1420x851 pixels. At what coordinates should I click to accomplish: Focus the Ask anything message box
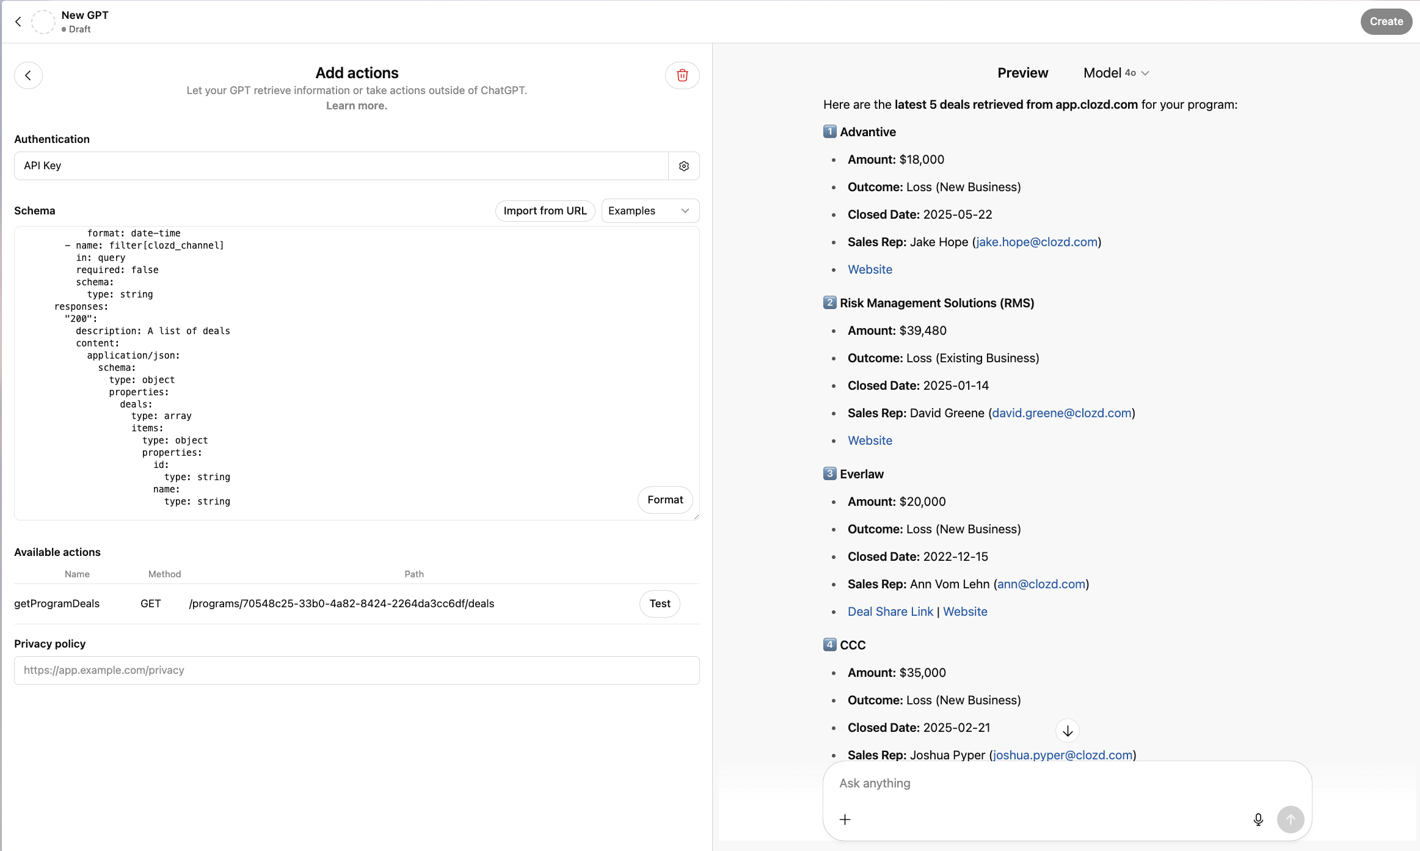[x=1066, y=784]
